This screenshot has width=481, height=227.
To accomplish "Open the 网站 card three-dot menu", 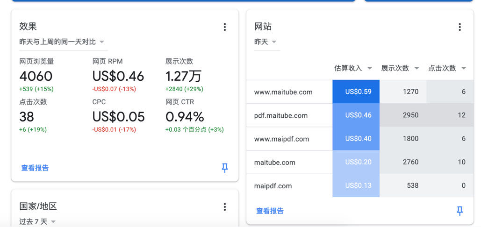I will pos(459,27).
